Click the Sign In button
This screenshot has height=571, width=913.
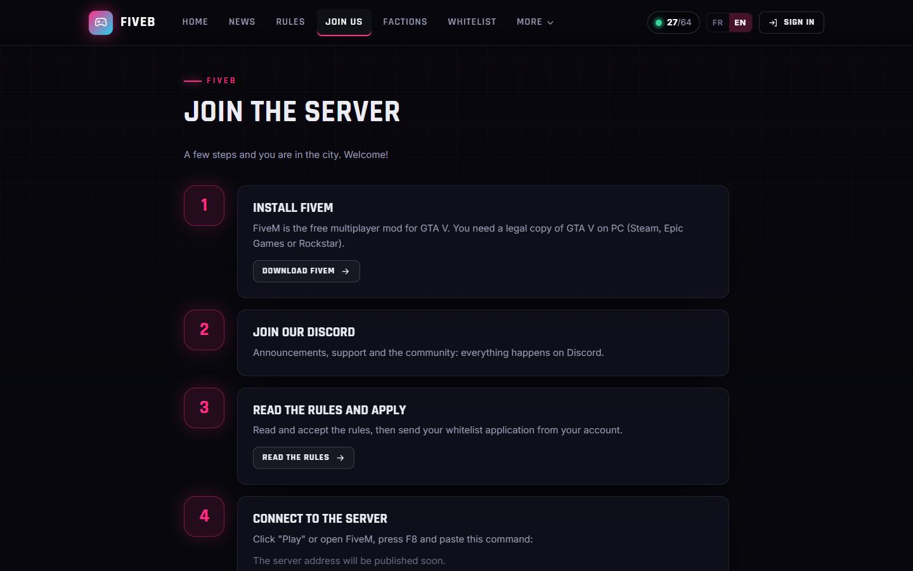791,23
